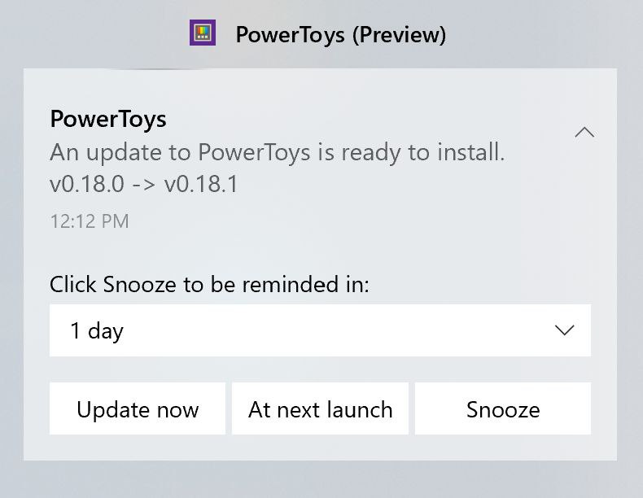Click the colorful square inside PowerToys logo
The image size is (643, 498).
point(203,32)
